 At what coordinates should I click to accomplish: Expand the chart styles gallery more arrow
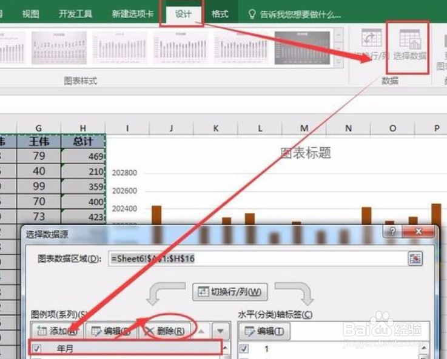click(338, 62)
